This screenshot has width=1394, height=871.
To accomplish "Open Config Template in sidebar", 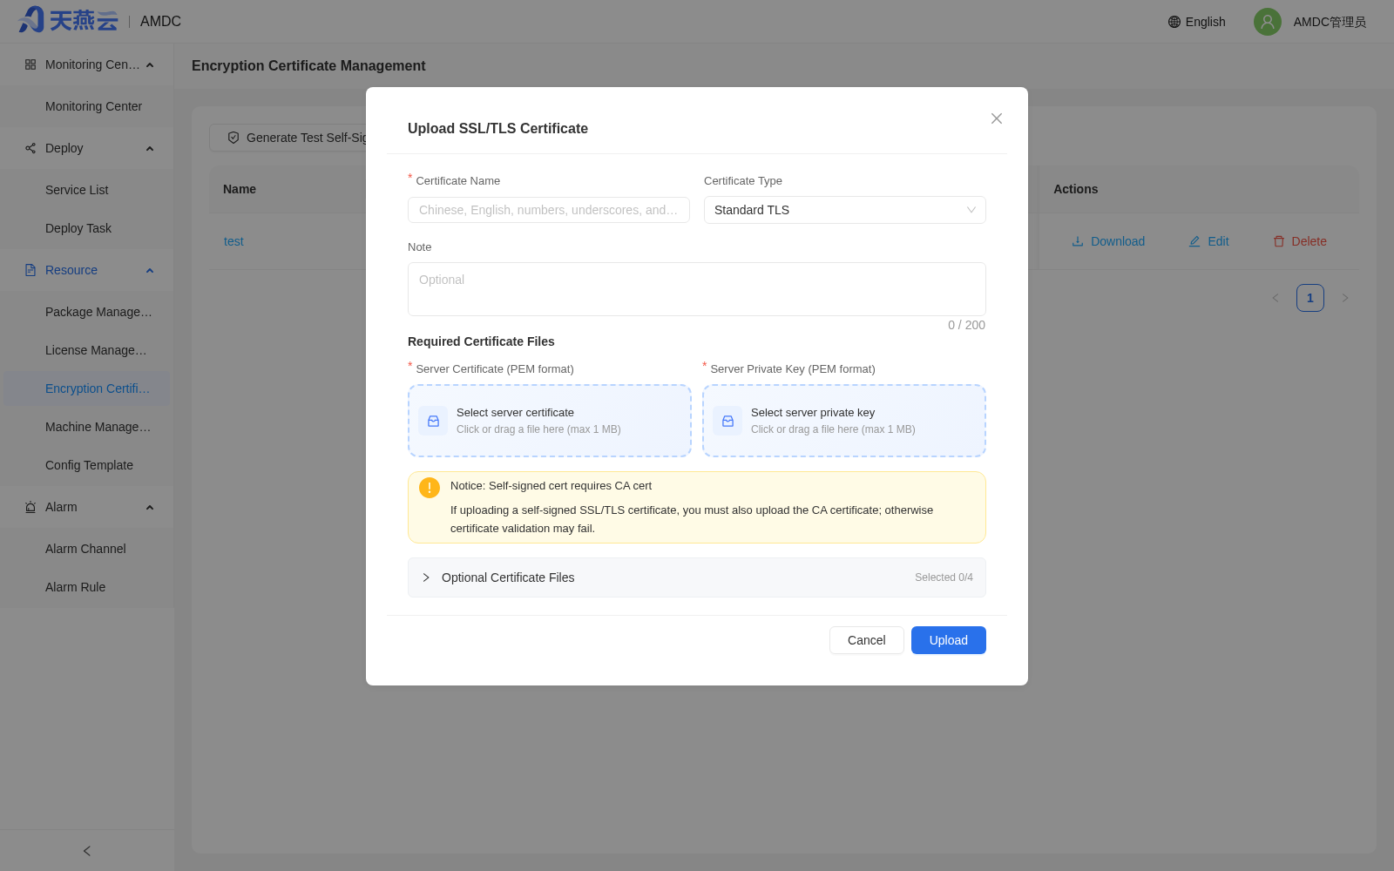I will point(87,465).
